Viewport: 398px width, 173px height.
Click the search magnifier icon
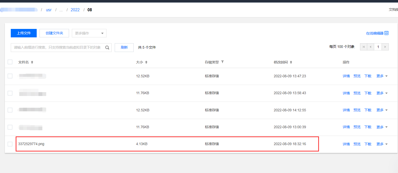(x=107, y=48)
